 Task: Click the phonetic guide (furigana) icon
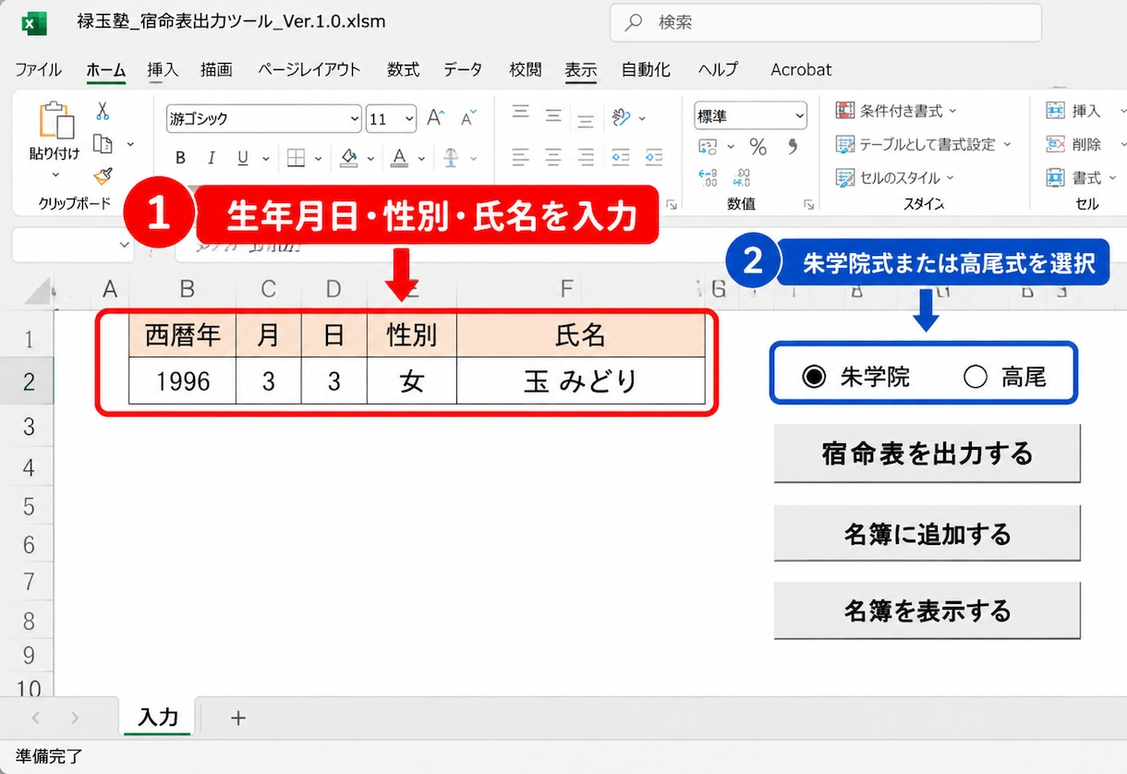click(451, 158)
